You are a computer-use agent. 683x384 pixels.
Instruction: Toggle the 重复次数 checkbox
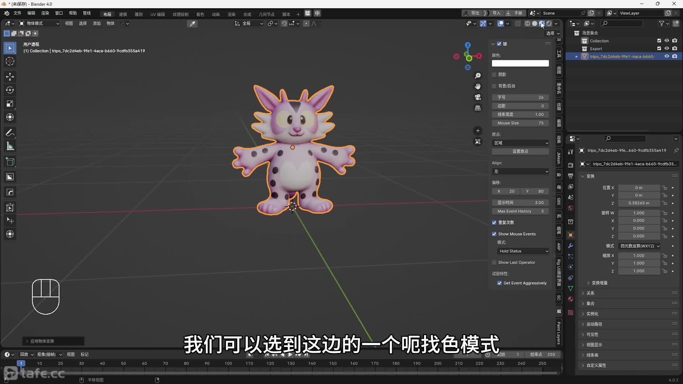494,222
